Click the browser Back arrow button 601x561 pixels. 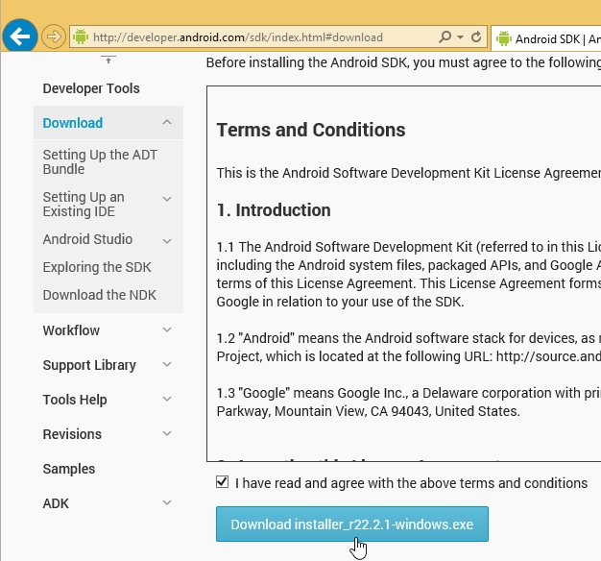pyautogui.click(x=20, y=37)
